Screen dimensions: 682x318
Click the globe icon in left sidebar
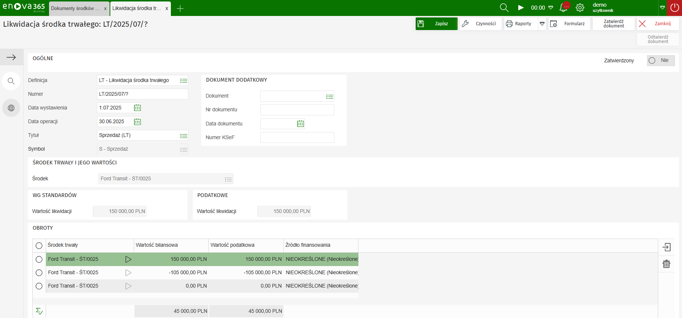click(x=11, y=108)
